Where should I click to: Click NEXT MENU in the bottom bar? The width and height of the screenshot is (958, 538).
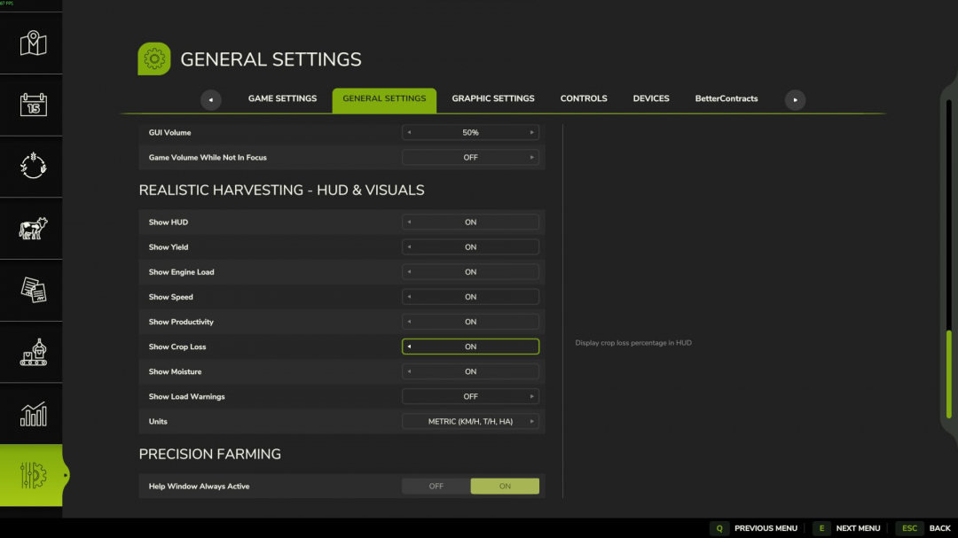[x=858, y=527]
